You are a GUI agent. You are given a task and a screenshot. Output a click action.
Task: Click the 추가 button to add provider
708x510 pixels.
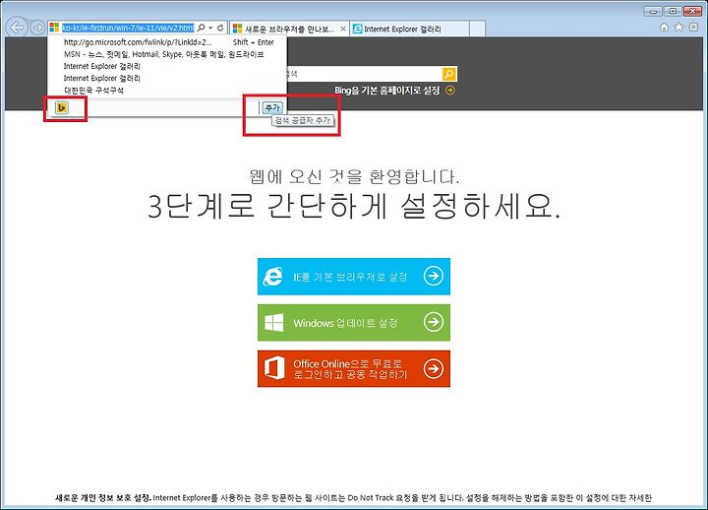272,107
